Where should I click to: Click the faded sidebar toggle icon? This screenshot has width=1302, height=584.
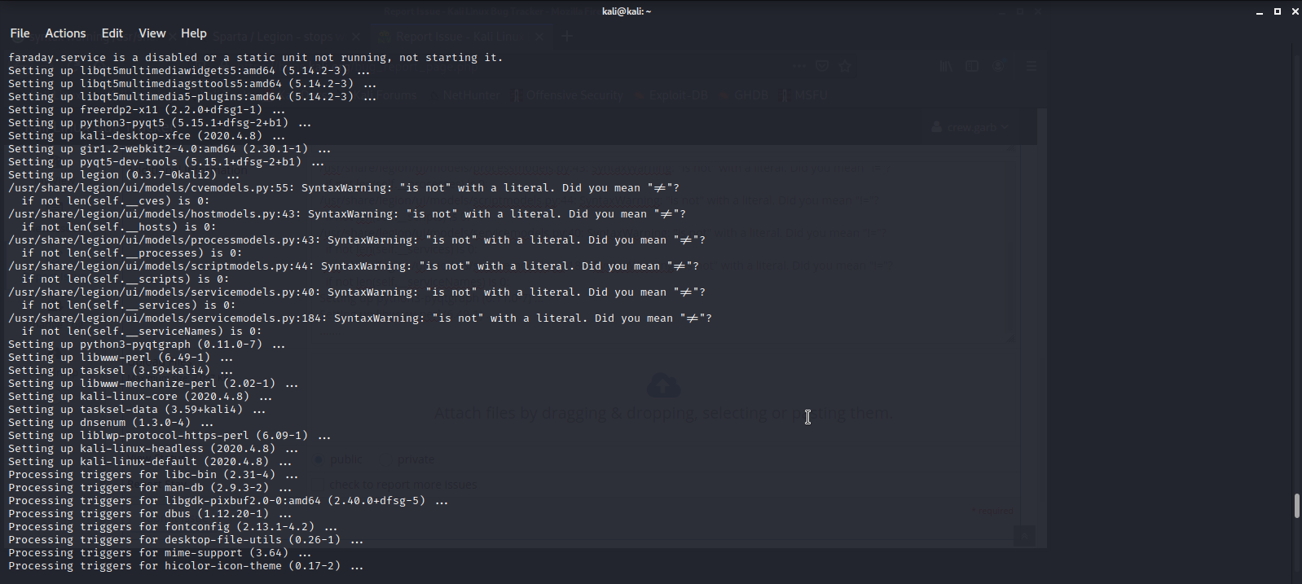[972, 66]
